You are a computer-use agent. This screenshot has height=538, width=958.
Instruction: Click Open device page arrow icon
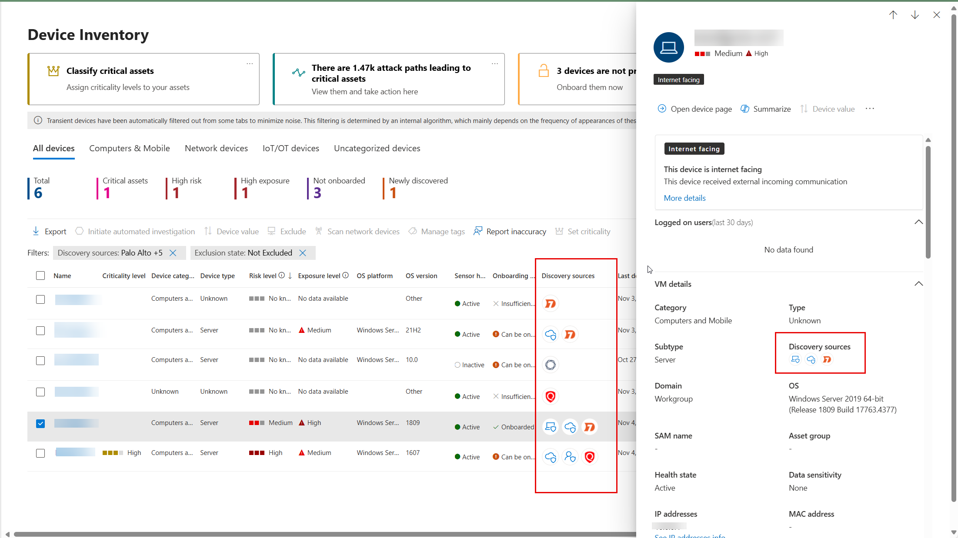click(661, 109)
